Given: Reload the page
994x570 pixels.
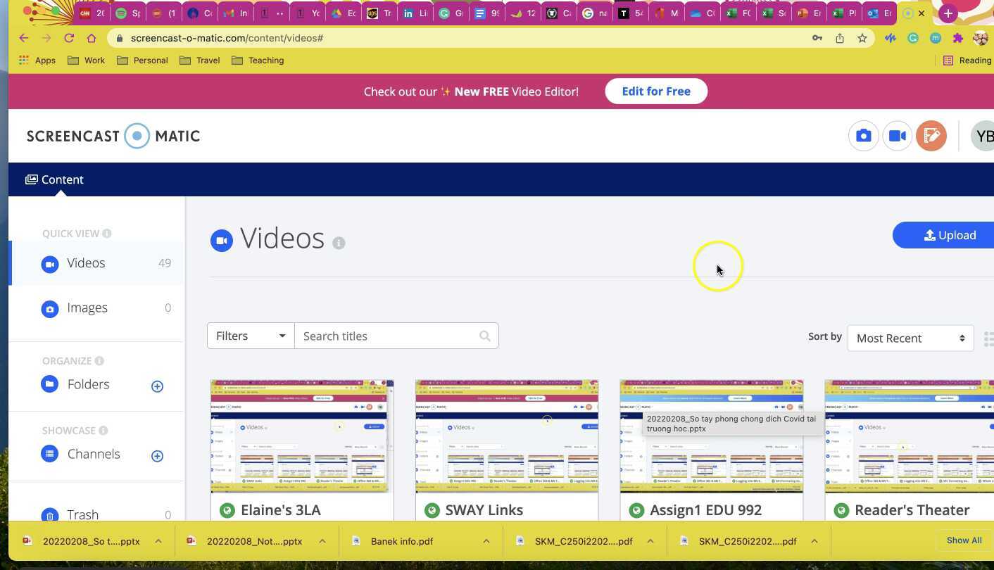Looking at the screenshot, I should click(x=69, y=38).
